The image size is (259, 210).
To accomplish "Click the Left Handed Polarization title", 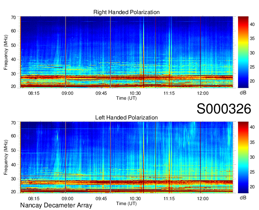I will pos(126,118).
